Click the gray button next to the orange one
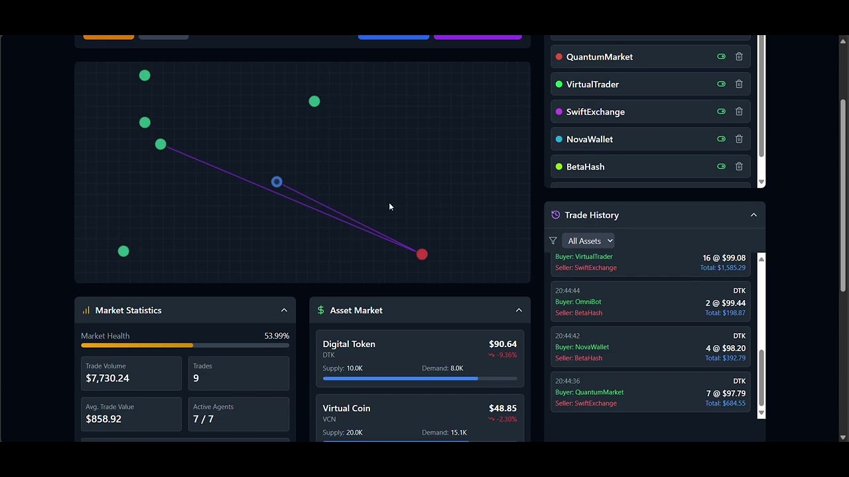The width and height of the screenshot is (849, 477). coord(164,37)
